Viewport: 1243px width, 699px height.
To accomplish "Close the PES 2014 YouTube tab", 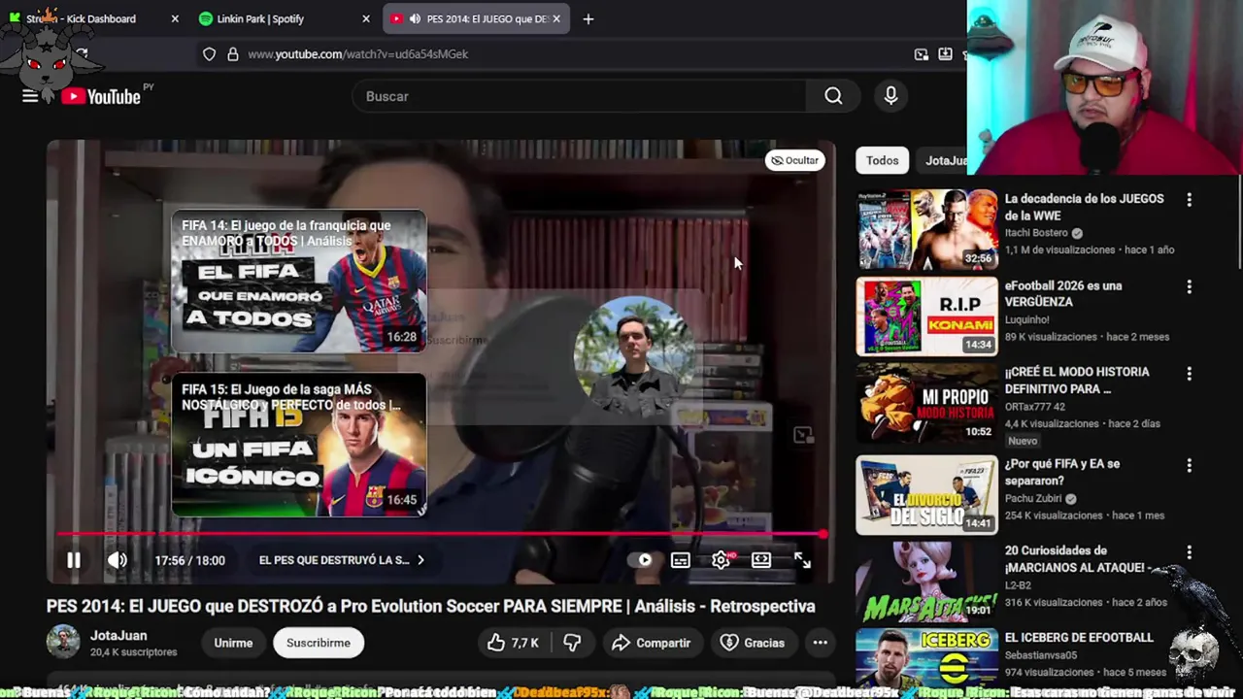I will [556, 18].
